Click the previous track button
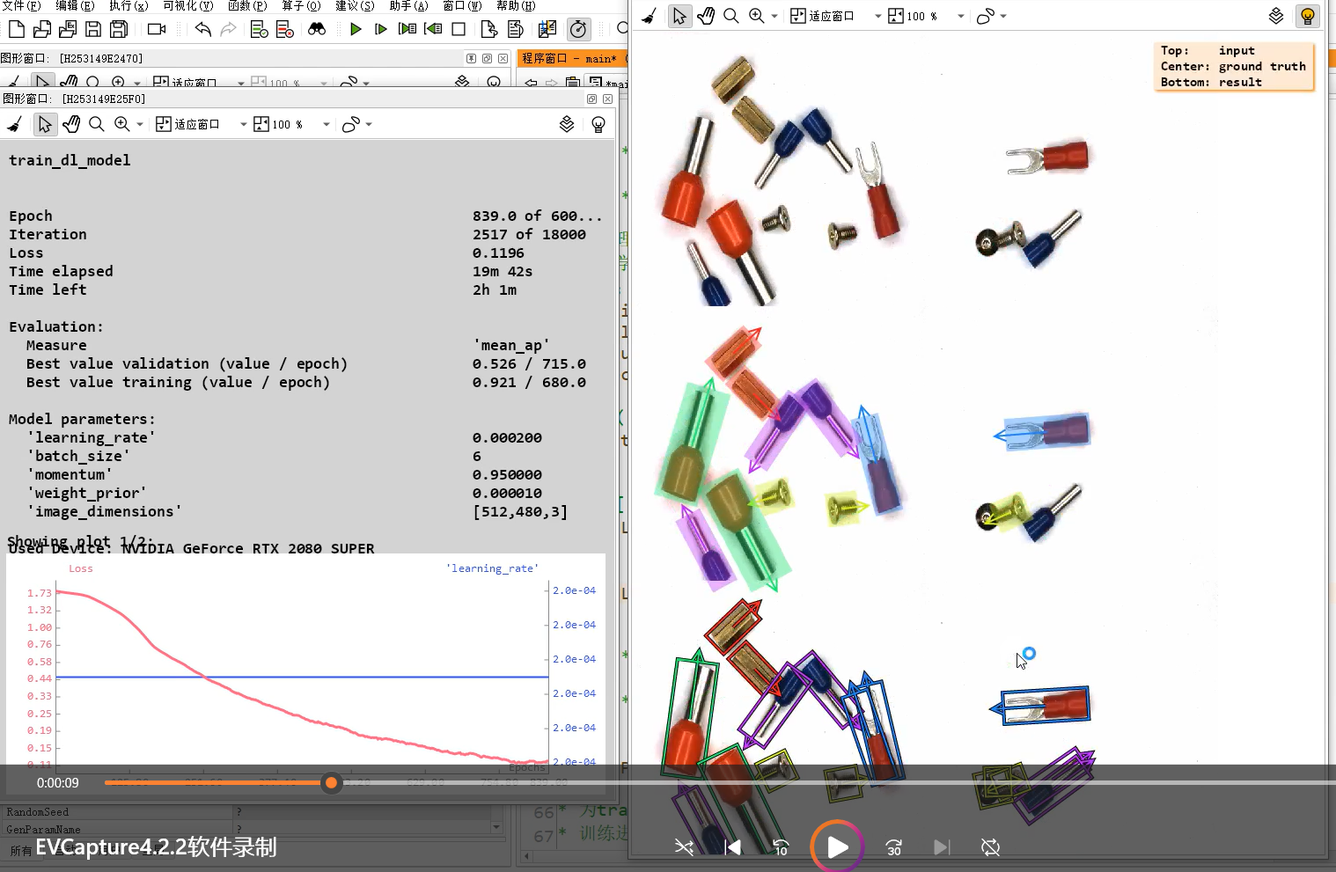This screenshot has height=872, width=1336. (732, 847)
